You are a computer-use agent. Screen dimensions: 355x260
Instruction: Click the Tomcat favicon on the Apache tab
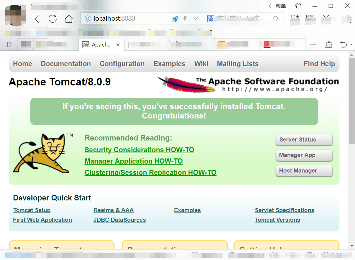point(86,45)
